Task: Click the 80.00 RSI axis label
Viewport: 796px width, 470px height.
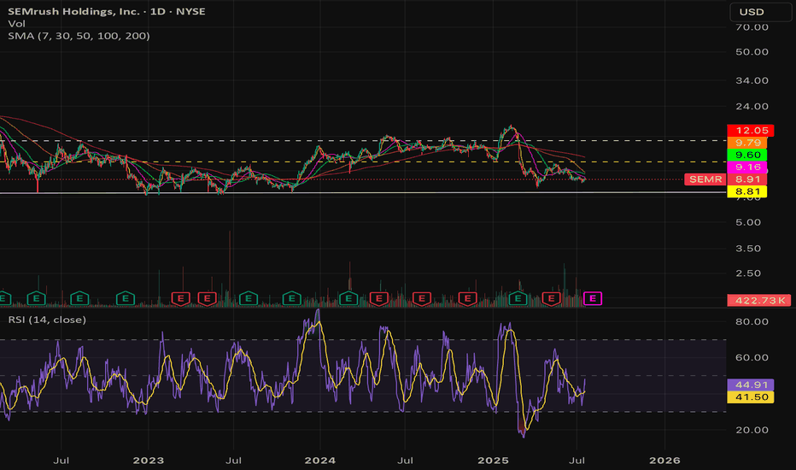Action: [752, 321]
